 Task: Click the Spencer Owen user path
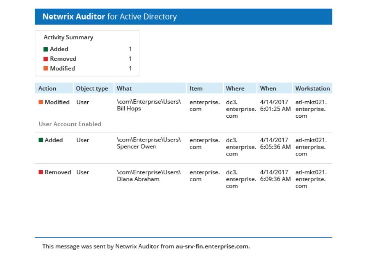[x=149, y=143]
